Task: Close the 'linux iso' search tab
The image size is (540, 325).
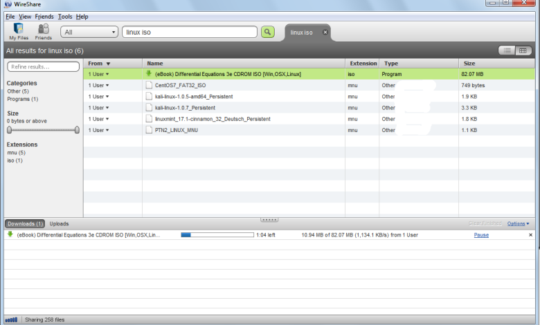Action: pos(325,32)
